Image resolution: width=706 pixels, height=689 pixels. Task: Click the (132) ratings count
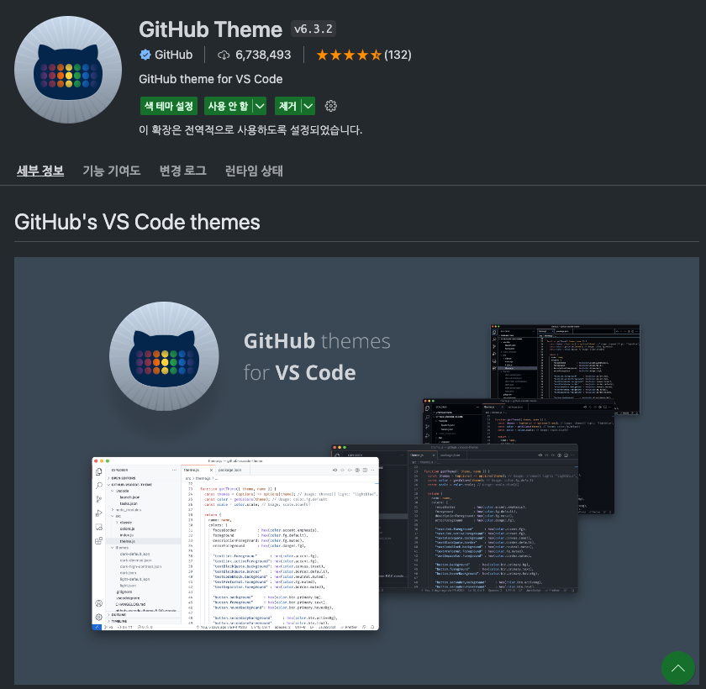(398, 55)
